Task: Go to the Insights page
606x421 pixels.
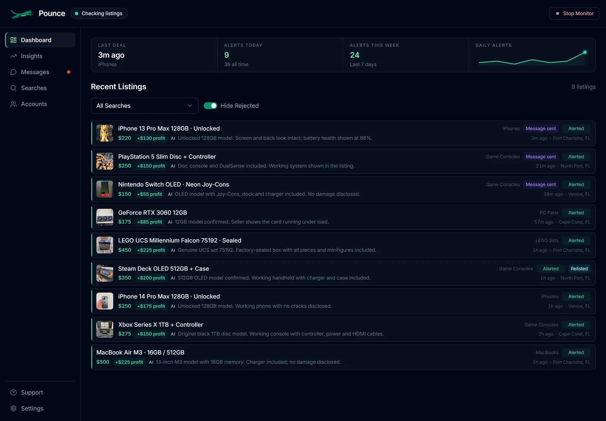Action: (40, 56)
